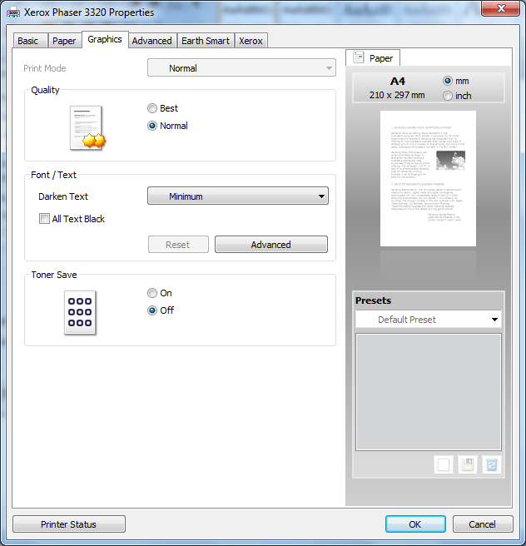Click the Cancel button
Screen dimensions: 526x546
[x=483, y=524]
